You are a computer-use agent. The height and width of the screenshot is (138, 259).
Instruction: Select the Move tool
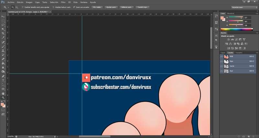(3, 17)
